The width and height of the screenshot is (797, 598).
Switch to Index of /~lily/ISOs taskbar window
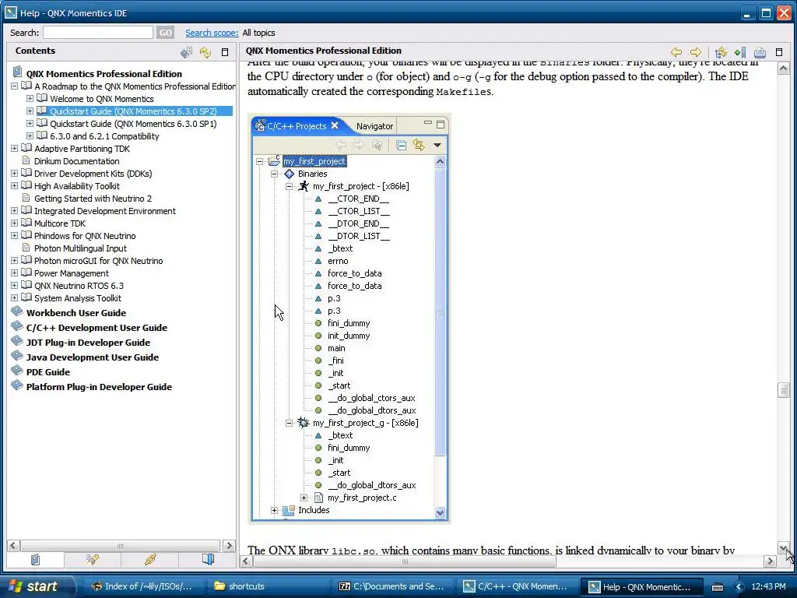point(142,586)
